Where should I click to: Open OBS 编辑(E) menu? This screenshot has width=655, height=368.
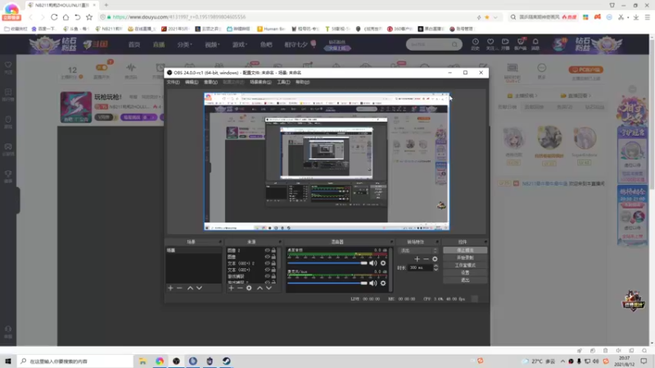[x=192, y=83]
